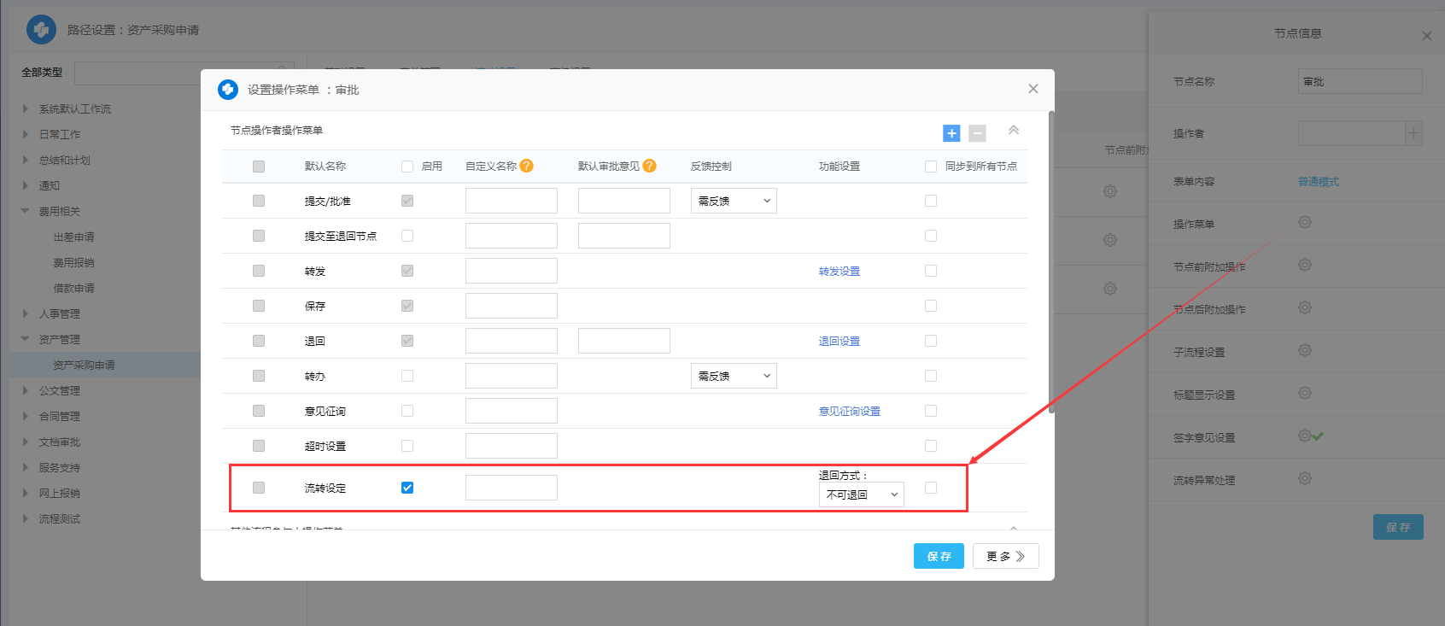
Task: Enable the 转办 checkbox
Action: click(407, 376)
